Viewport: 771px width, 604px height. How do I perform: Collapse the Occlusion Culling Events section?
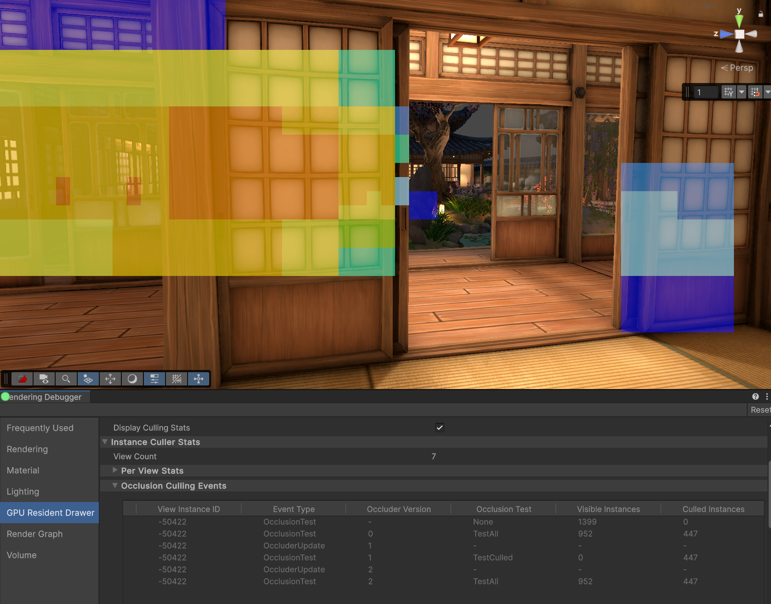pos(115,486)
